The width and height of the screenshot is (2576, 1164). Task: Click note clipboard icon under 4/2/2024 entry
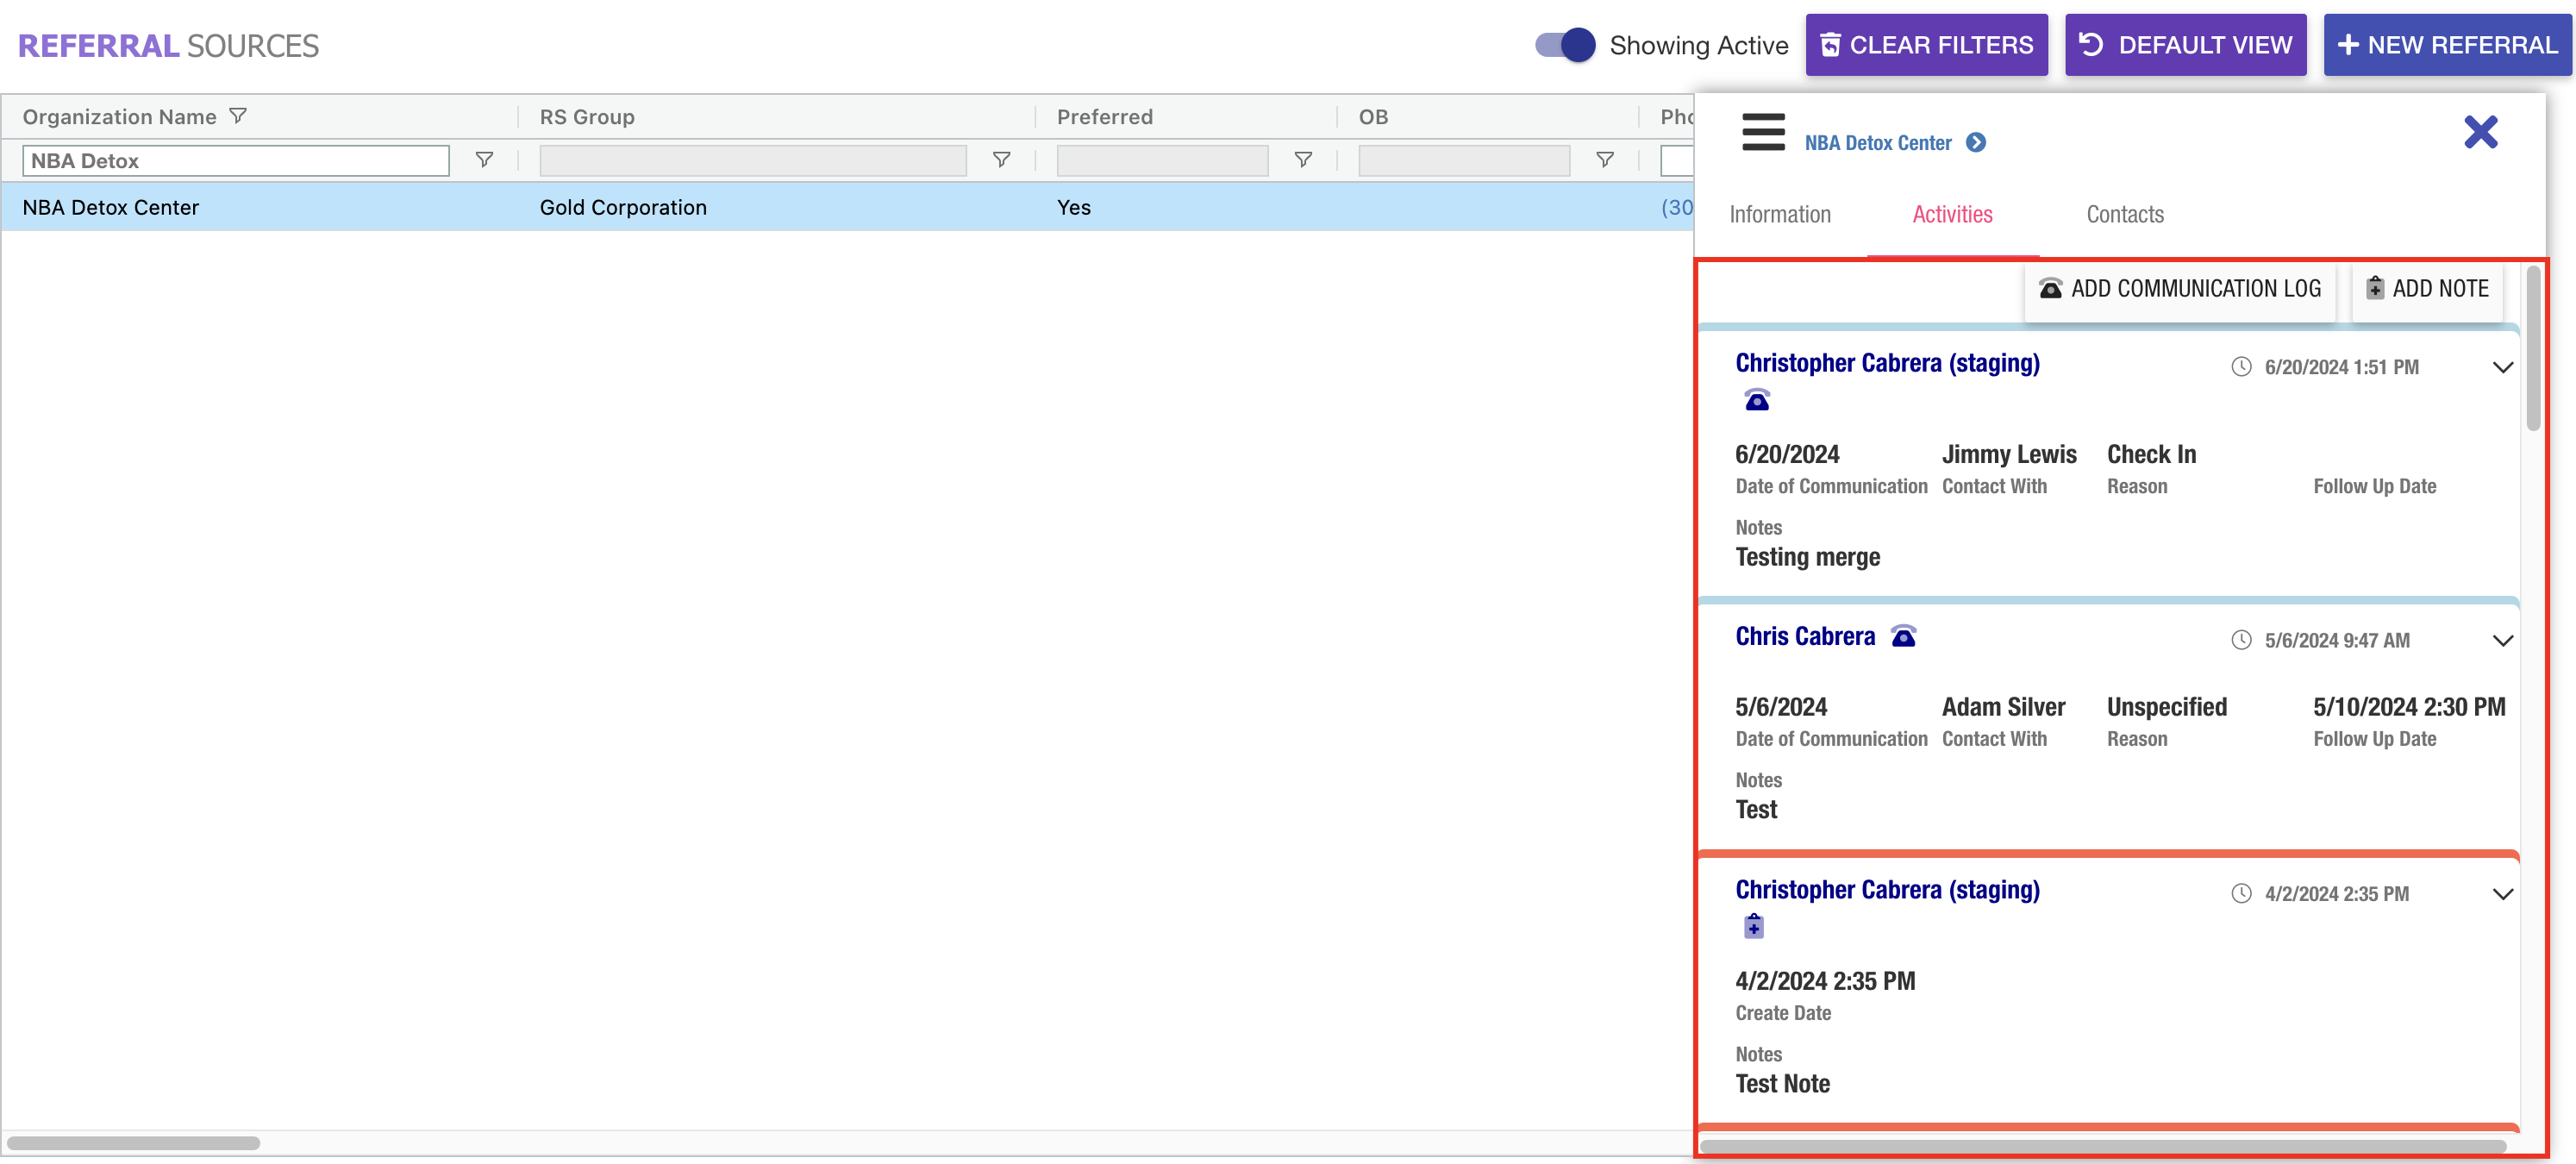1753,927
